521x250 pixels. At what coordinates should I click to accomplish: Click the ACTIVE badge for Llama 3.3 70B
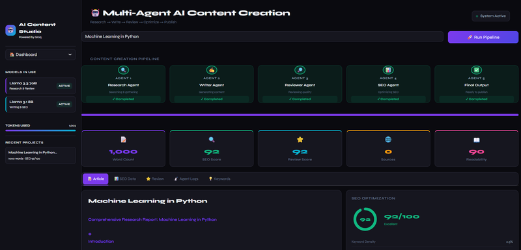pyautogui.click(x=64, y=86)
